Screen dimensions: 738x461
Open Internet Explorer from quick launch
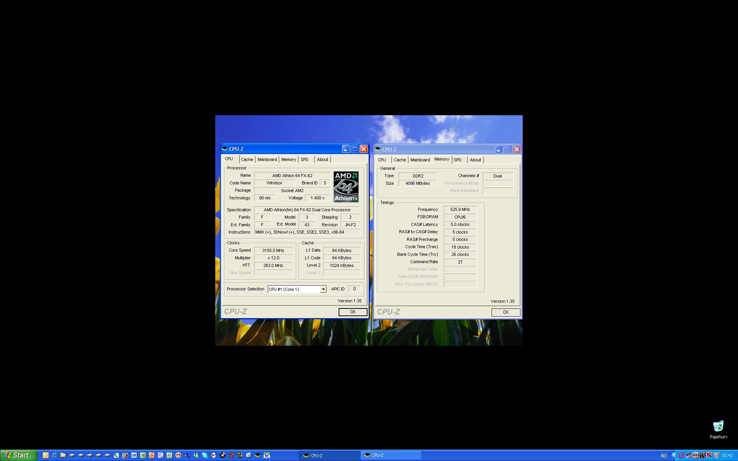tap(54, 455)
